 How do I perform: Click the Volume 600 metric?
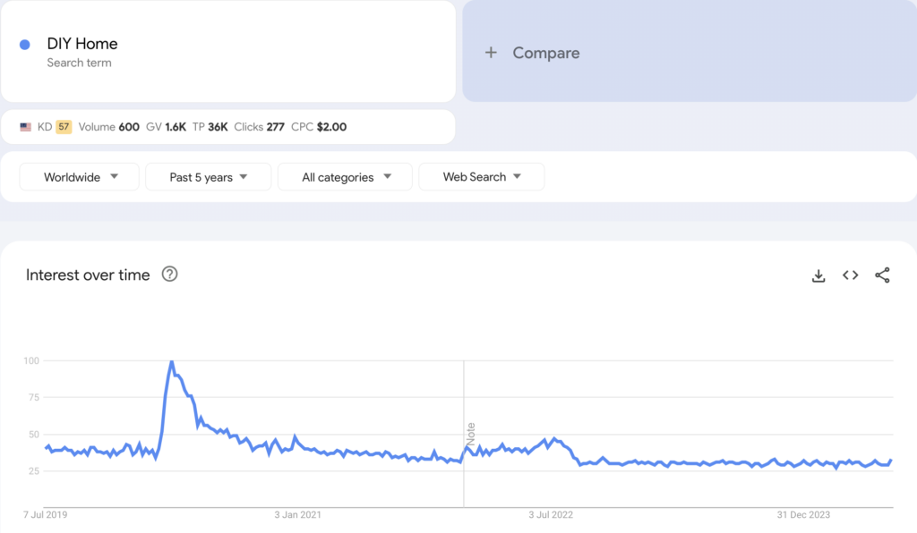tap(108, 127)
